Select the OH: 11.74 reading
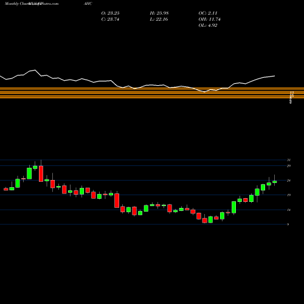 (209, 19)
